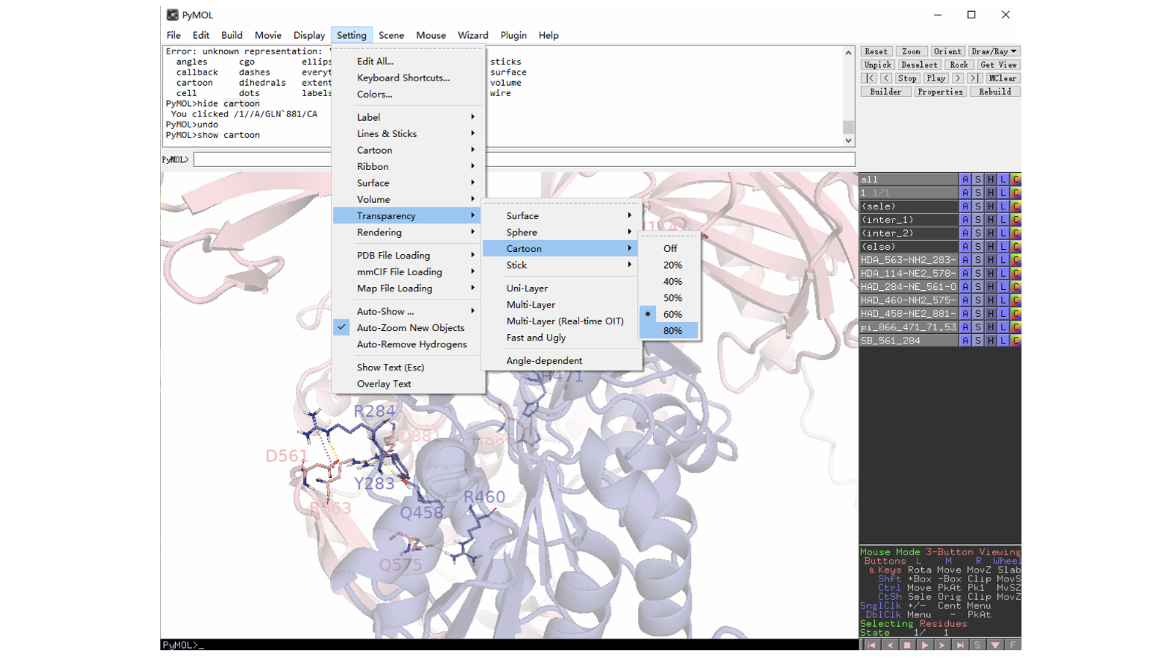
Task: Open the File menu
Action: [x=174, y=35]
